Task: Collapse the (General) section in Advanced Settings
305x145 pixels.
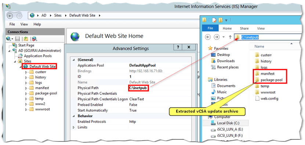Action: pos(73,60)
